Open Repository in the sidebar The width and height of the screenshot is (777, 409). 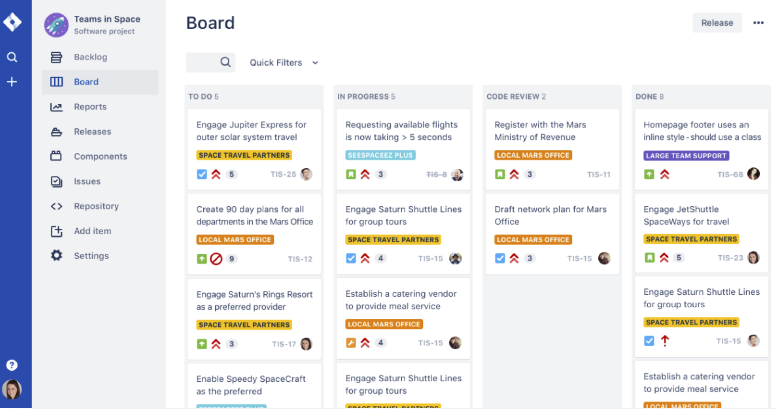click(100, 206)
